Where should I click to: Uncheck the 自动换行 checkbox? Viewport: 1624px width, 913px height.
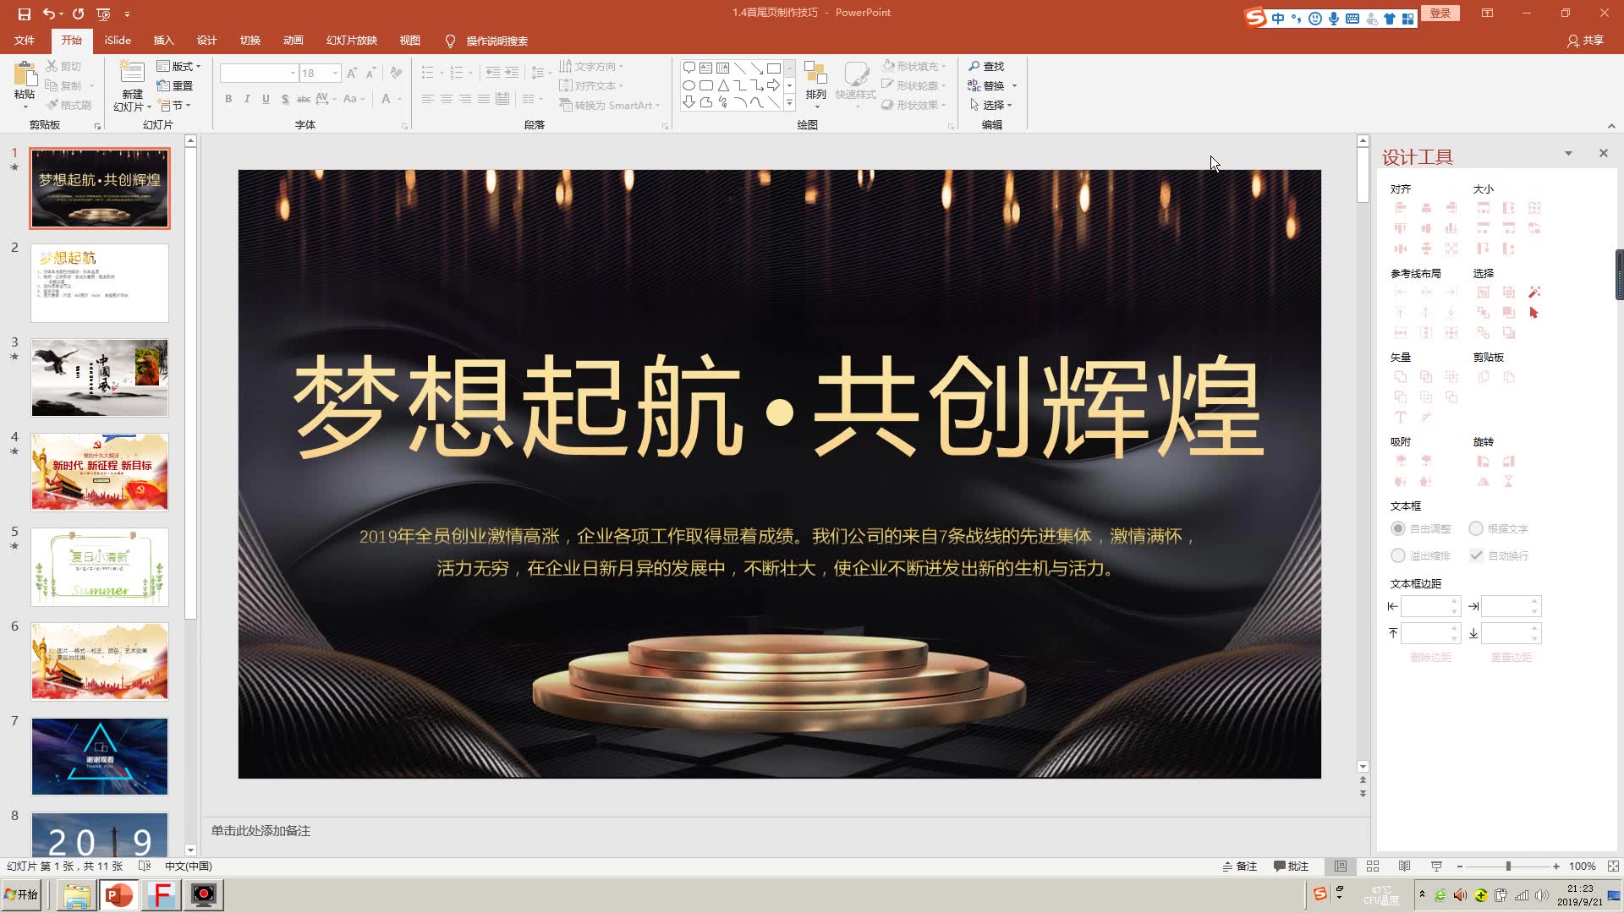point(1477,555)
